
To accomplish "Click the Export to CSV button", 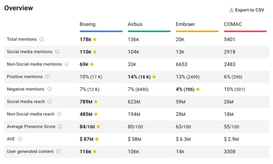I will pyautogui.click(x=246, y=10).
